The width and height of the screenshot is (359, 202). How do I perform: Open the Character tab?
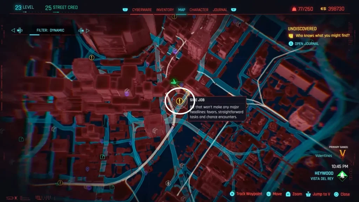(x=199, y=10)
